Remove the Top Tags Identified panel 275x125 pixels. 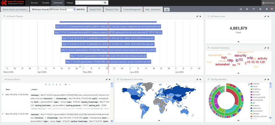268,79
